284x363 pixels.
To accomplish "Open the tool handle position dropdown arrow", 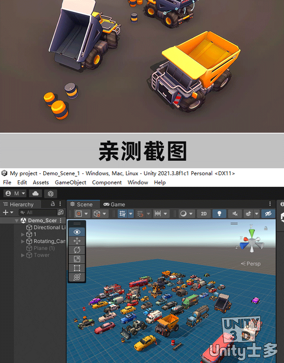I will [x=86, y=214].
